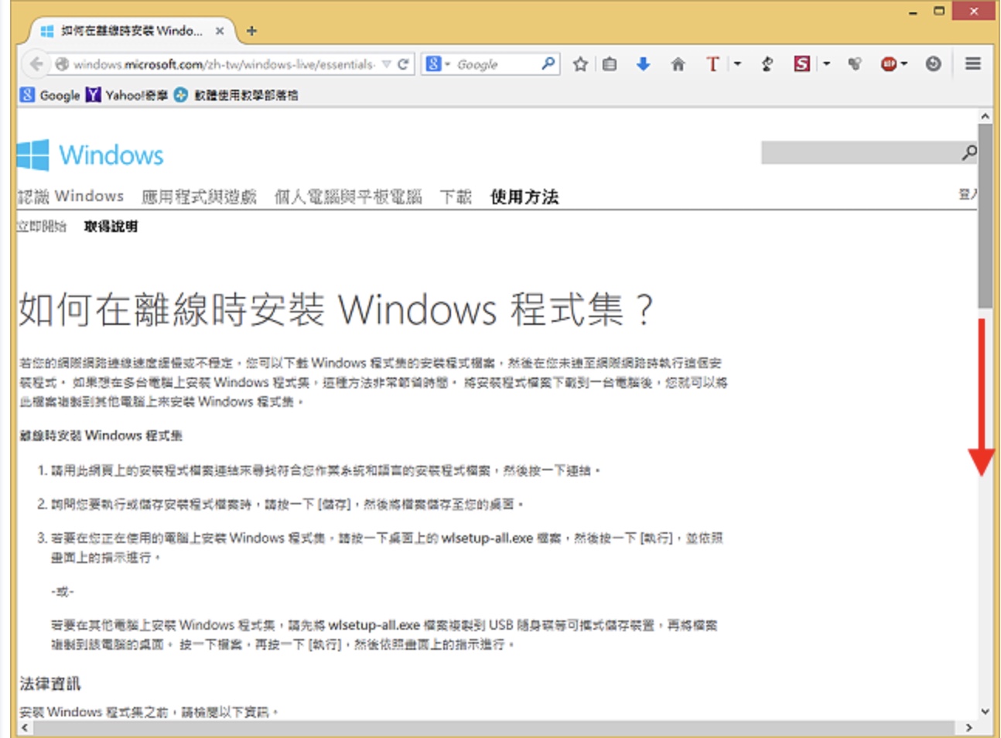Click the Adblock Plus ABP icon

(x=889, y=64)
